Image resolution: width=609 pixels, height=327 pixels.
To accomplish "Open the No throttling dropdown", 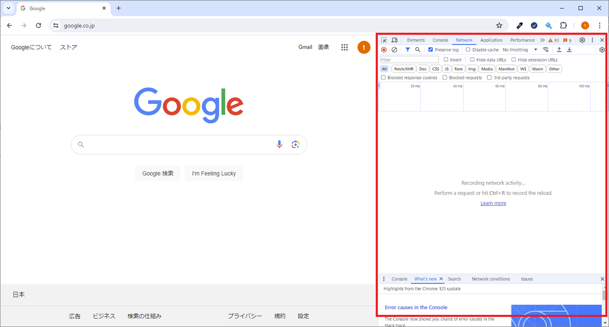I will [520, 50].
